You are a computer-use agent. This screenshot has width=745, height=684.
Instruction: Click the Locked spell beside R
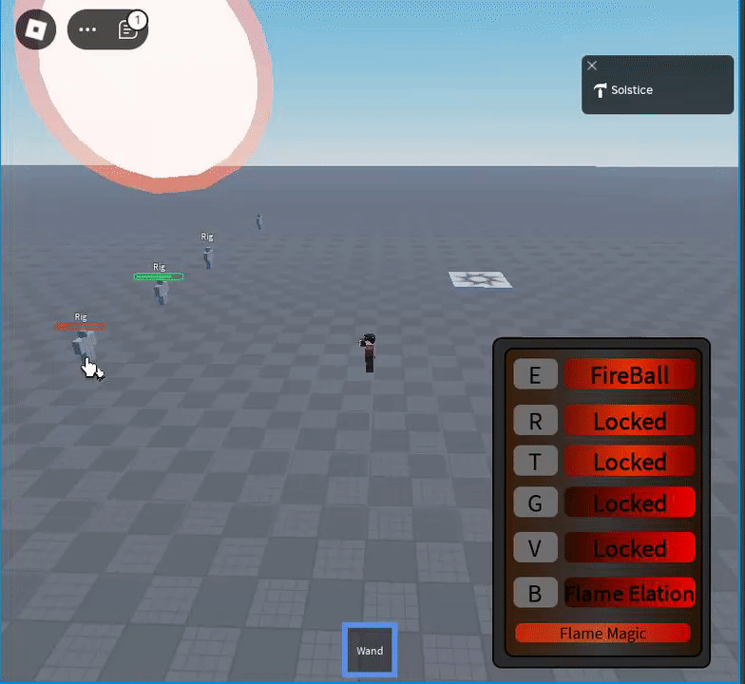pyautogui.click(x=629, y=420)
